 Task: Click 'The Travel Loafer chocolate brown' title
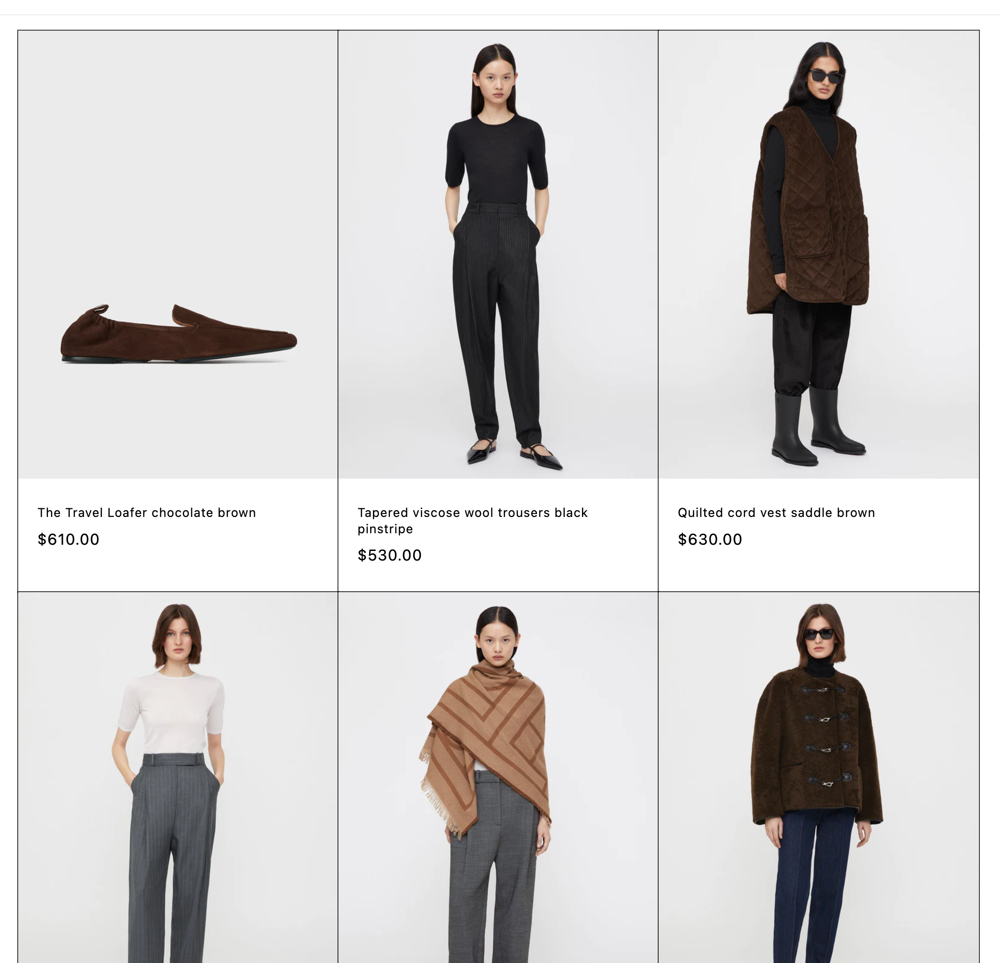pyautogui.click(x=146, y=512)
